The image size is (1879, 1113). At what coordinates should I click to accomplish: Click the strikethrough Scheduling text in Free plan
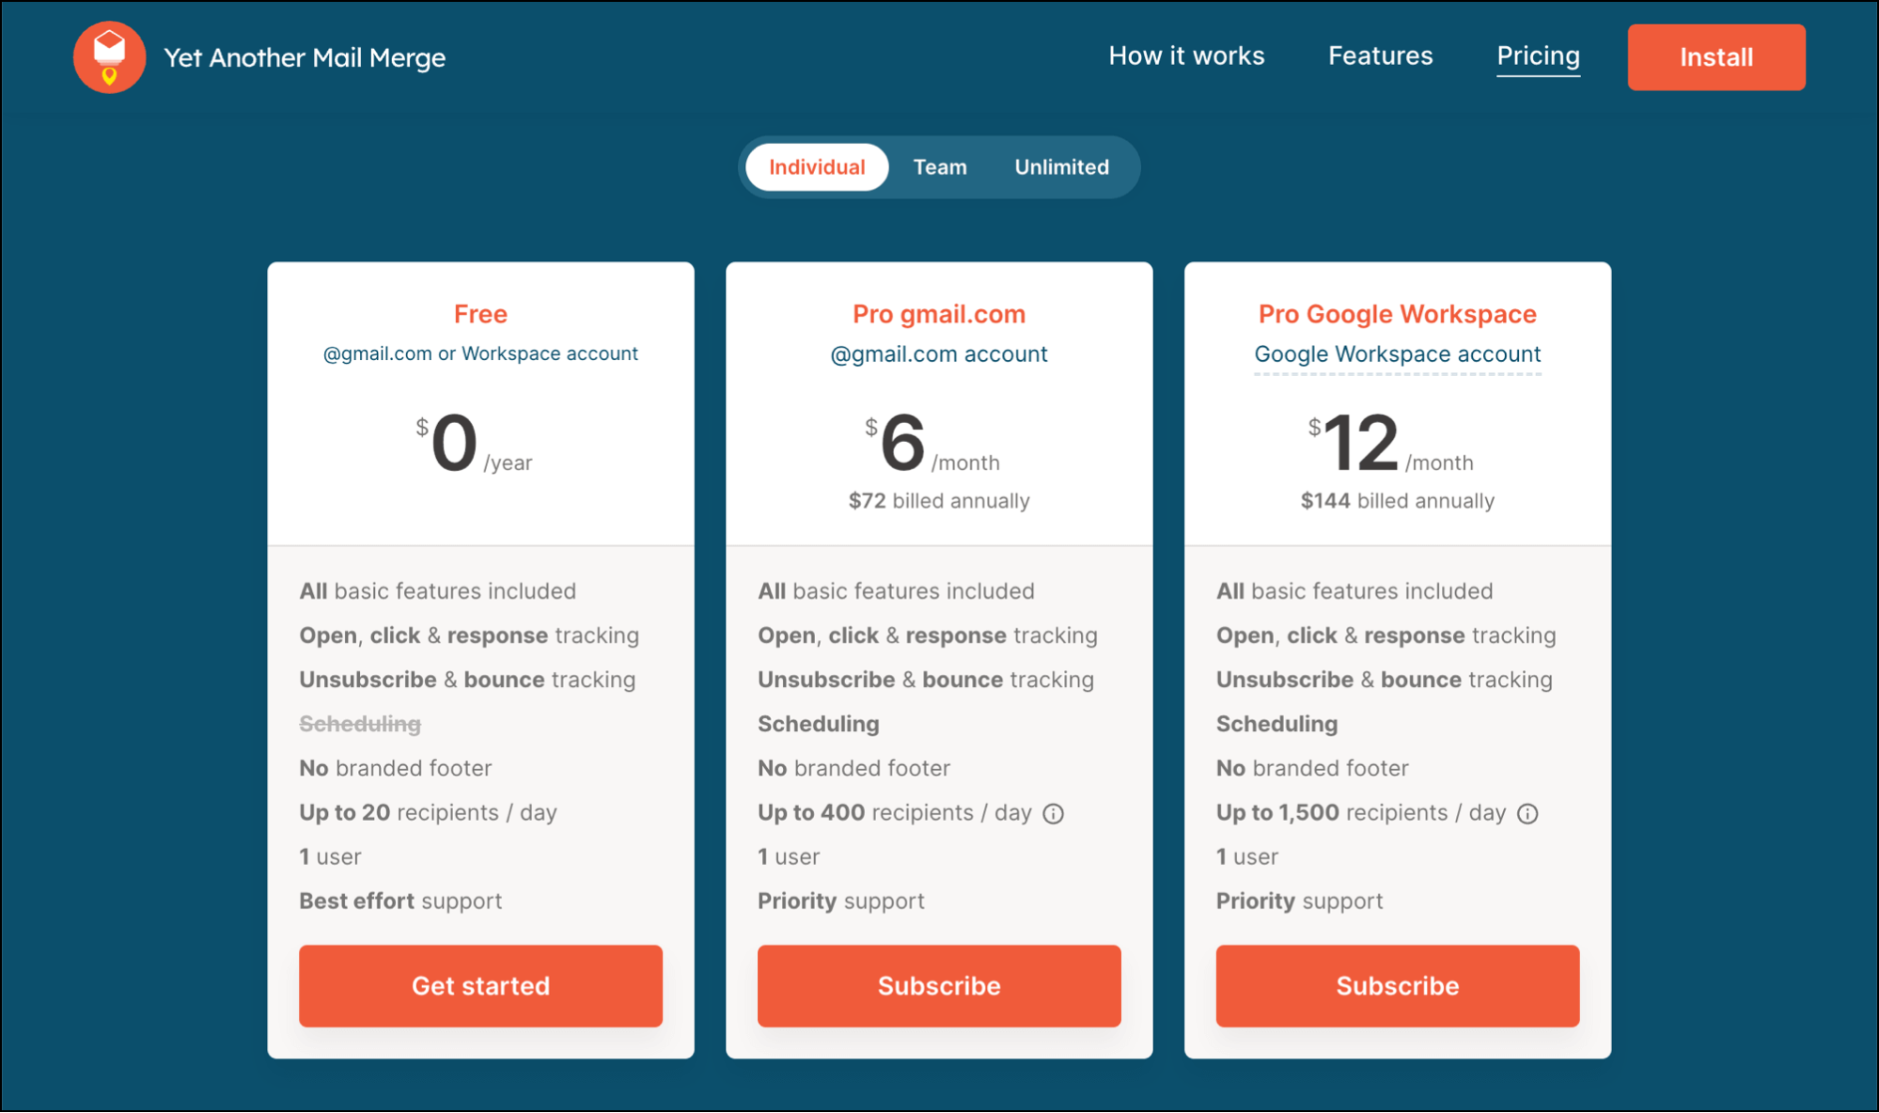point(360,724)
